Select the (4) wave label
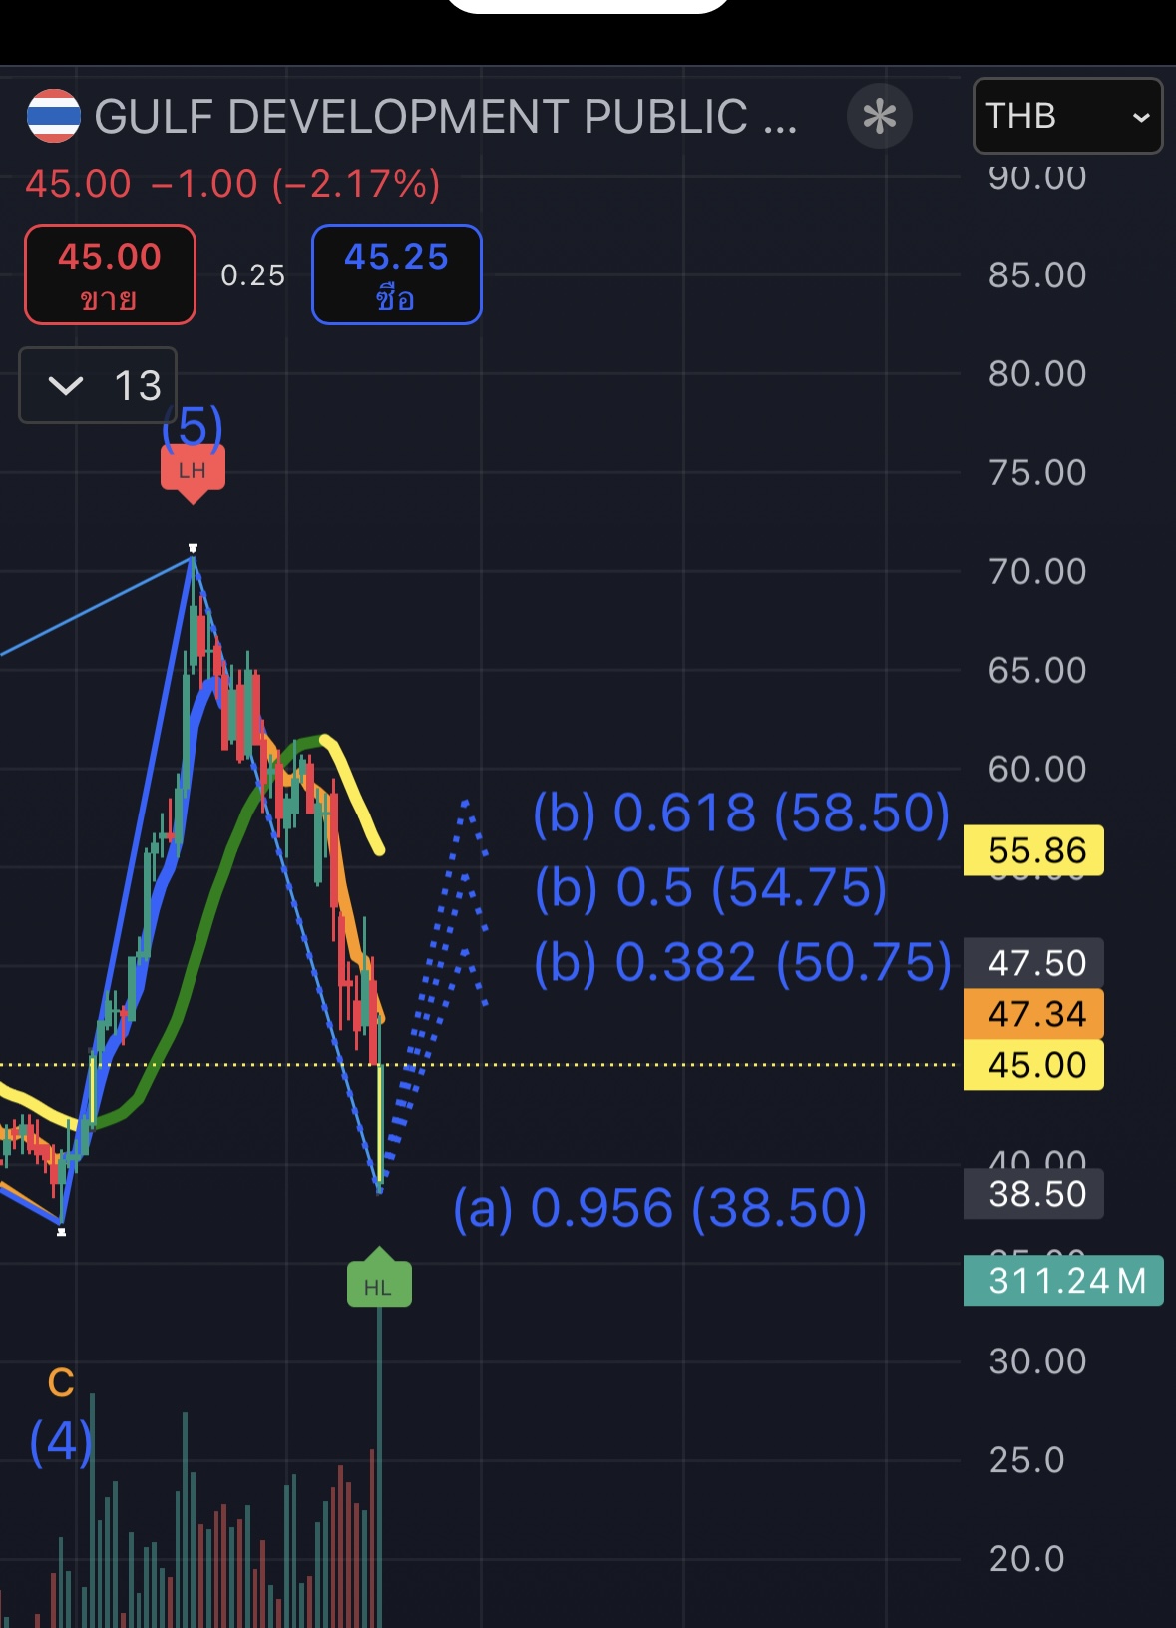 point(61,1441)
